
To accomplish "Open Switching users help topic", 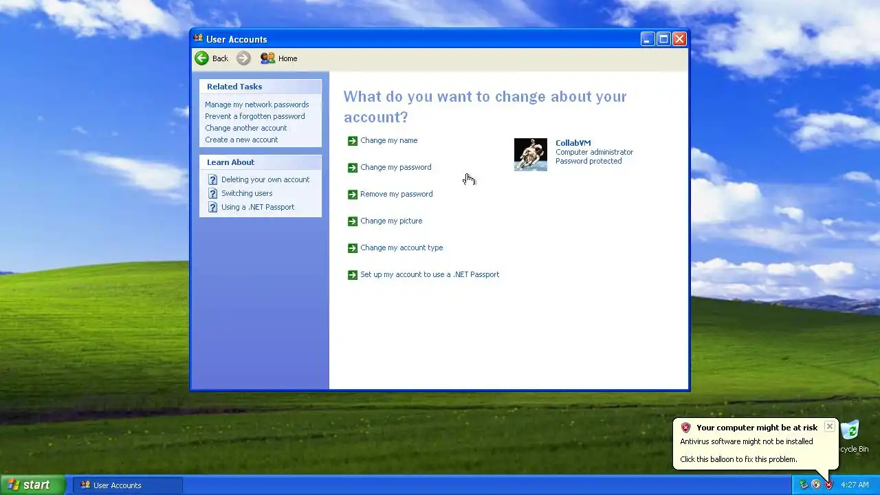I will [x=247, y=193].
